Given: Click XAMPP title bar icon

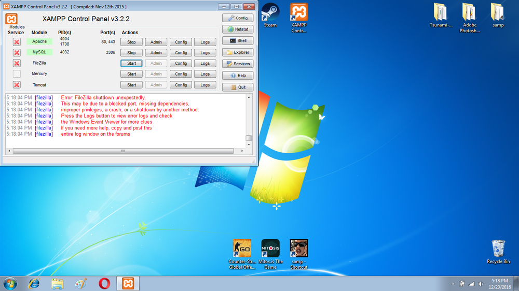Looking at the screenshot, I should coord(6,6).
